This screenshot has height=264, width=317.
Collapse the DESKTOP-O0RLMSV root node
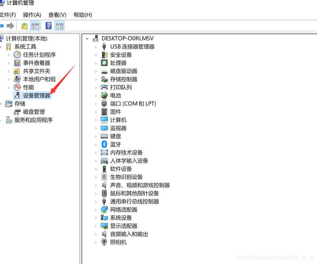point(87,38)
